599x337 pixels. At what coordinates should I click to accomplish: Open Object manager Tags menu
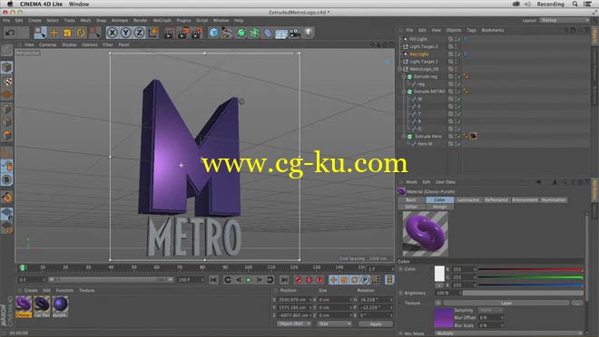[x=471, y=30]
